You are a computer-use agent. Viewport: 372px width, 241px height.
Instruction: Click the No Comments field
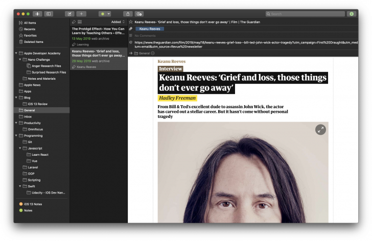coord(145,36)
